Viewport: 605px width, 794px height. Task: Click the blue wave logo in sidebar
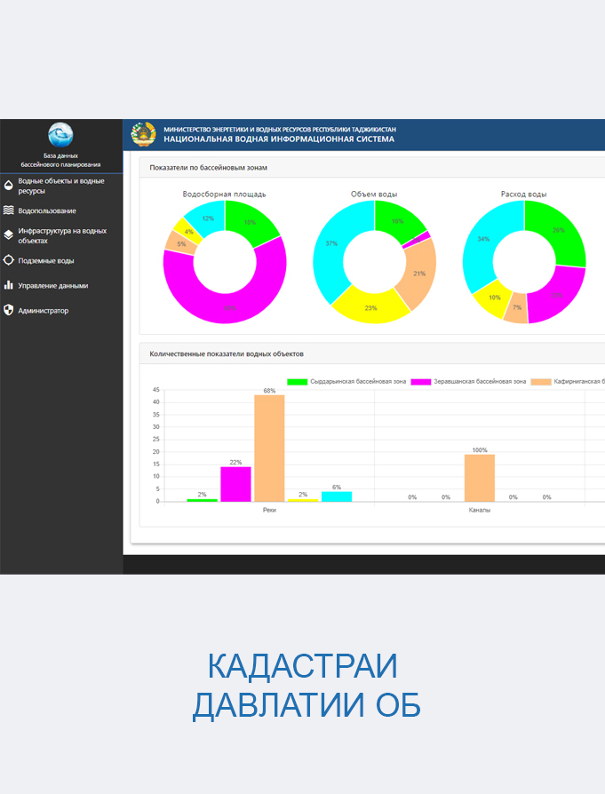pyautogui.click(x=60, y=136)
